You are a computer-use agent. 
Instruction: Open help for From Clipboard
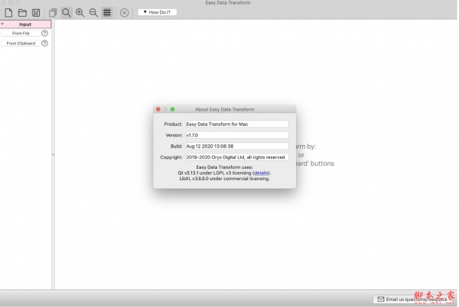tap(45, 44)
